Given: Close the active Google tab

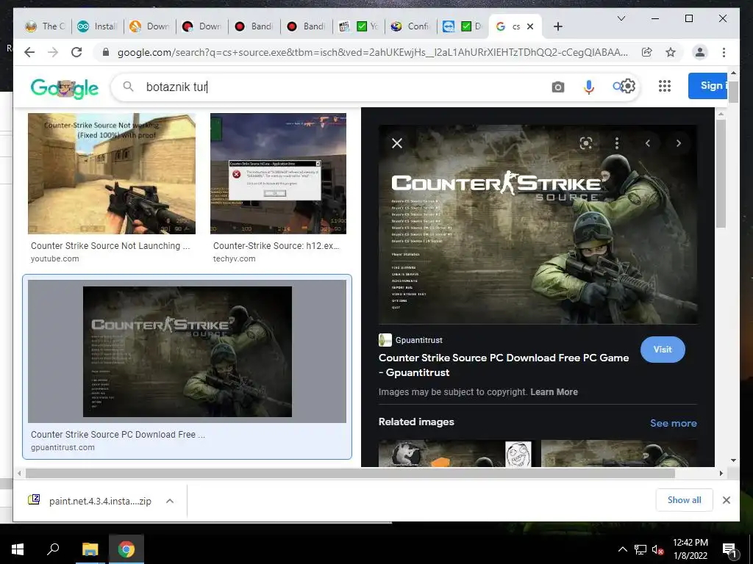Looking at the screenshot, I should (x=530, y=27).
